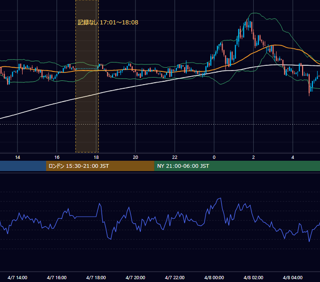Click the '4/8 04:00' date label

[293, 277]
